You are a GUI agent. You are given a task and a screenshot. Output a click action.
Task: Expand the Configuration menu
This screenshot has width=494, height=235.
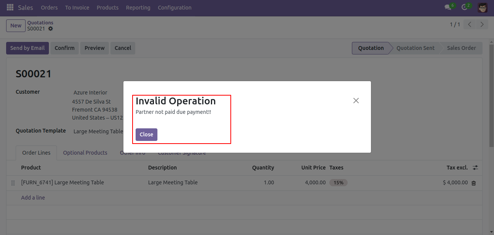(x=175, y=8)
